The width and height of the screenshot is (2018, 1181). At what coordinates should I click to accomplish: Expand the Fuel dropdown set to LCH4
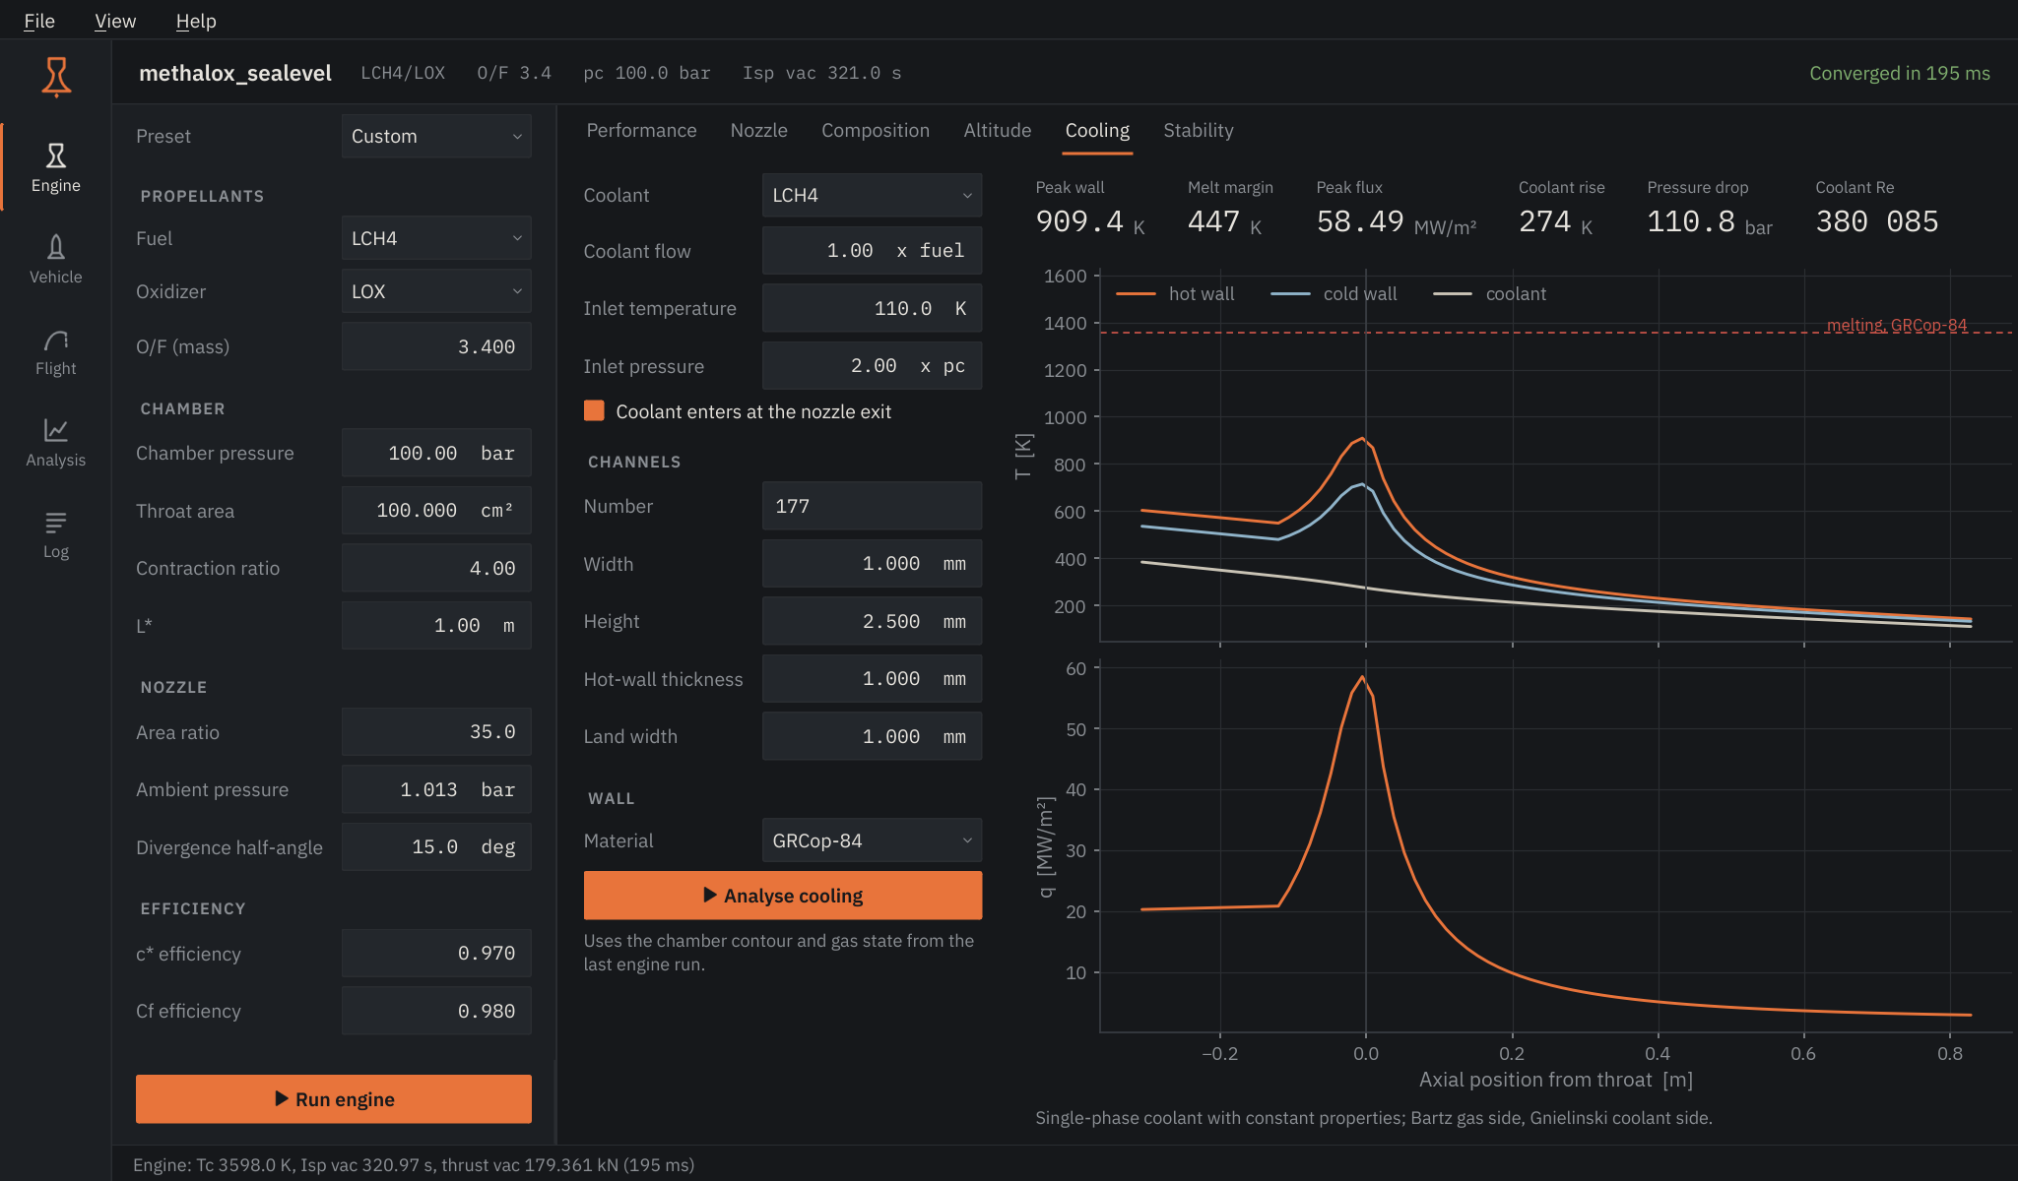coord(436,238)
